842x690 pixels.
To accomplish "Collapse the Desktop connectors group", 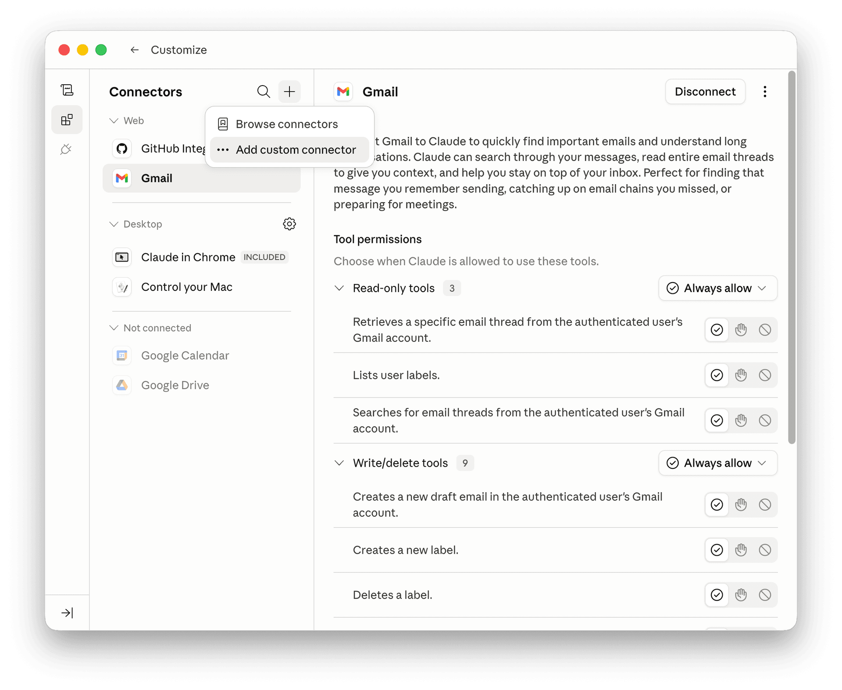I will (114, 224).
